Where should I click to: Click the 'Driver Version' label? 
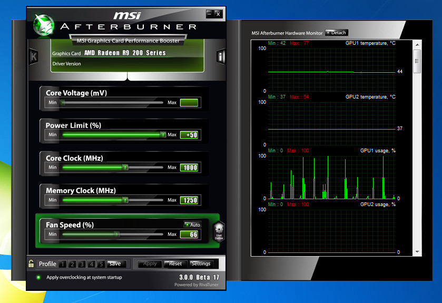pos(66,64)
